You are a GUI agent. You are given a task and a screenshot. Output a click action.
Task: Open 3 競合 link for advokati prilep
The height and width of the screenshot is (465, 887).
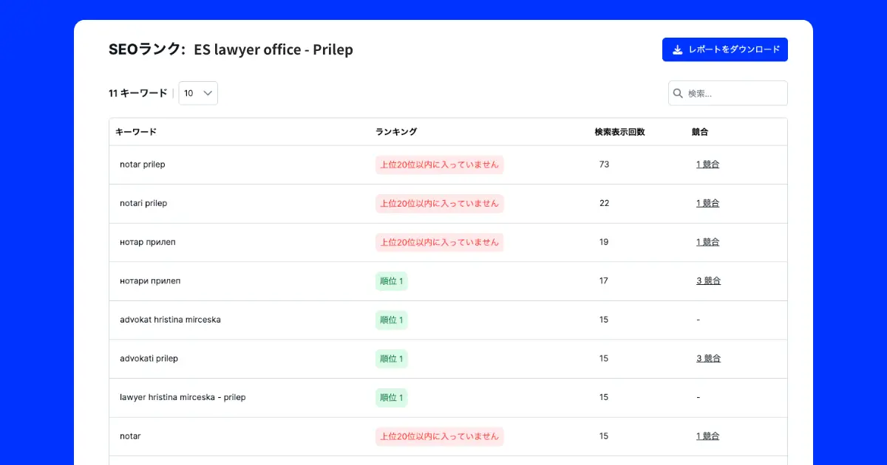[708, 359]
